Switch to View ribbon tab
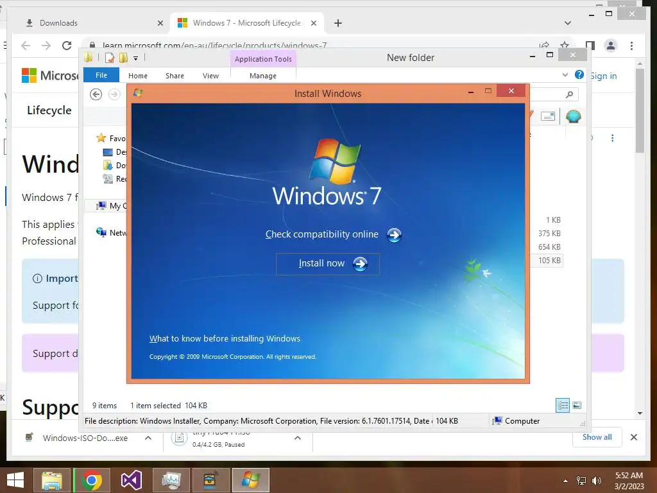 point(210,76)
